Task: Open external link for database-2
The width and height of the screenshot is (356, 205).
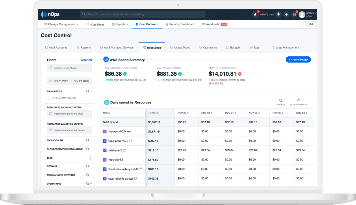Action: click(125, 150)
